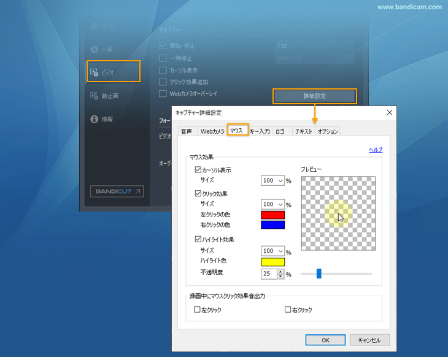Switch to the テキスト tab

(303, 131)
